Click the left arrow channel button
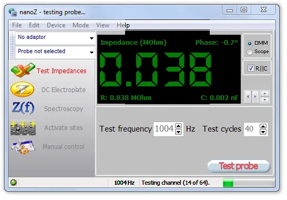 pyautogui.click(x=248, y=96)
